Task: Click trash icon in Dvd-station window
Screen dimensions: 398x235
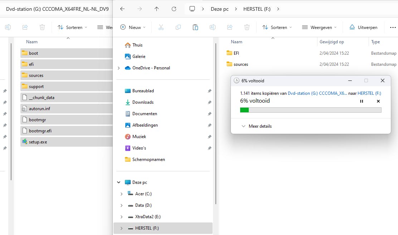Action: click(x=42, y=27)
